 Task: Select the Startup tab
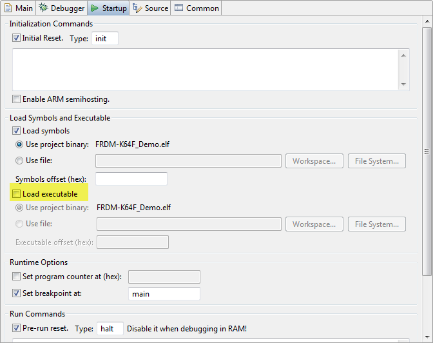(x=108, y=8)
